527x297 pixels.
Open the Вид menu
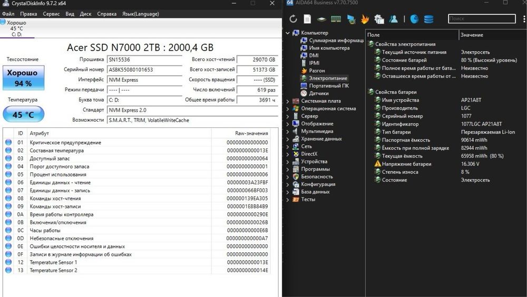point(70,14)
